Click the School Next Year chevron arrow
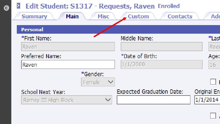 click(108, 100)
